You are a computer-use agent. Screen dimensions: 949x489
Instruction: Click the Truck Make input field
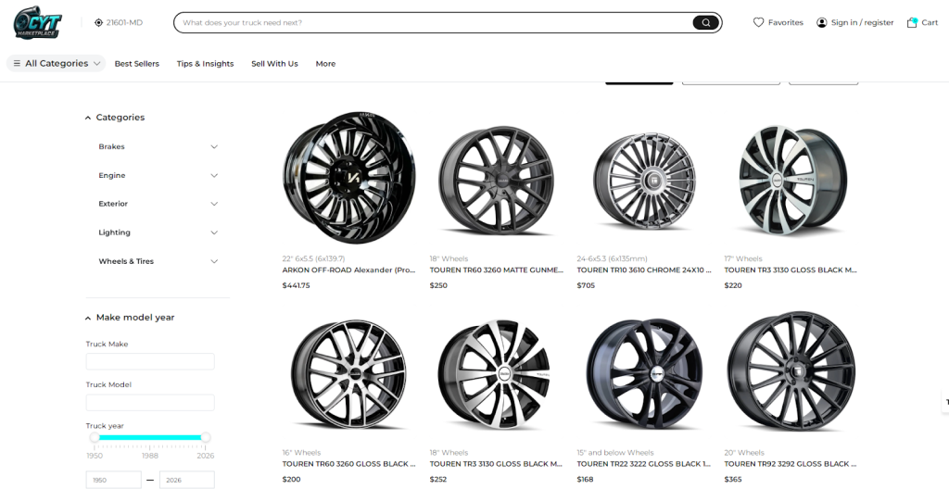click(x=150, y=361)
